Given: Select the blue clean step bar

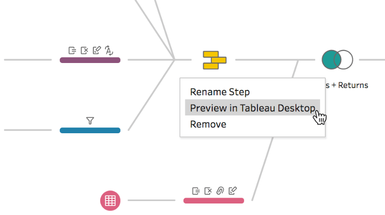Looking at the screenshot, I should [x=90, y=130].
